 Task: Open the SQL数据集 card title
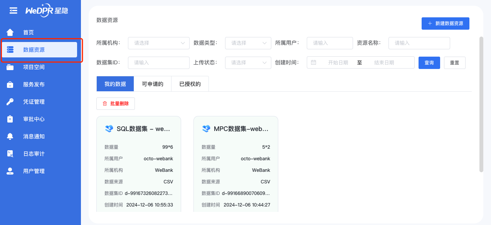143,129
